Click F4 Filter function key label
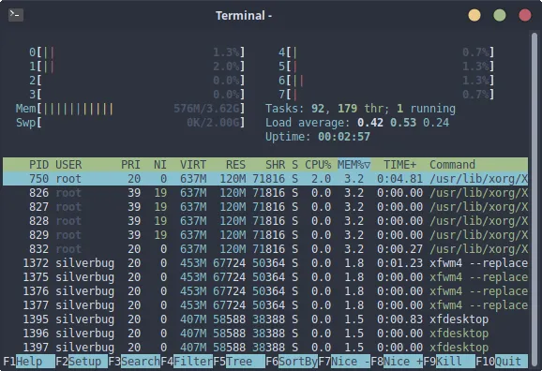542x371 pixels. pyautogui.click(x=187, y=362)
